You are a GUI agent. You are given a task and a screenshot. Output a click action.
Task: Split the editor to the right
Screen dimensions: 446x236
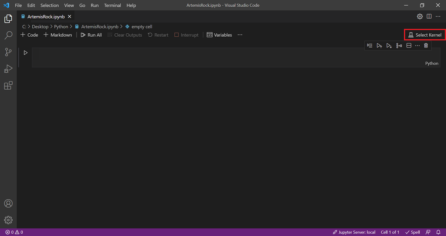click(x=429, y=16)
